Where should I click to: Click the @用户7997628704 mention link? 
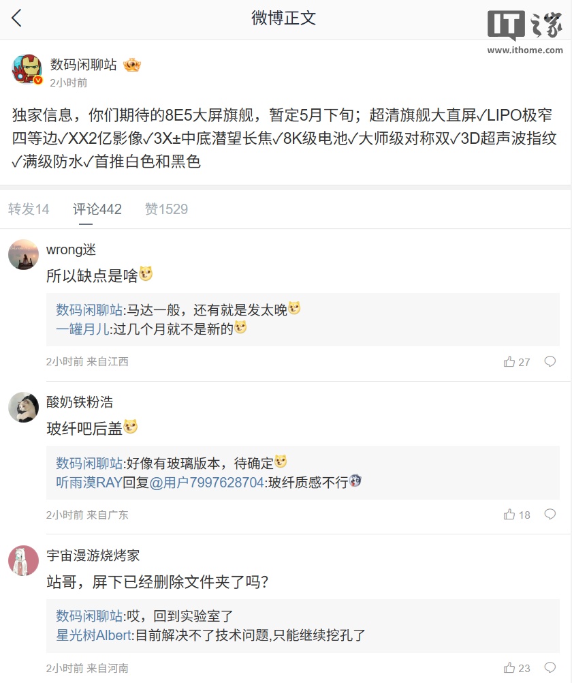[x=207, y=481]
